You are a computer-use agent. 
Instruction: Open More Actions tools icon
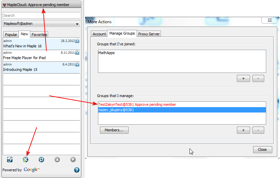(x=26, y=160)
